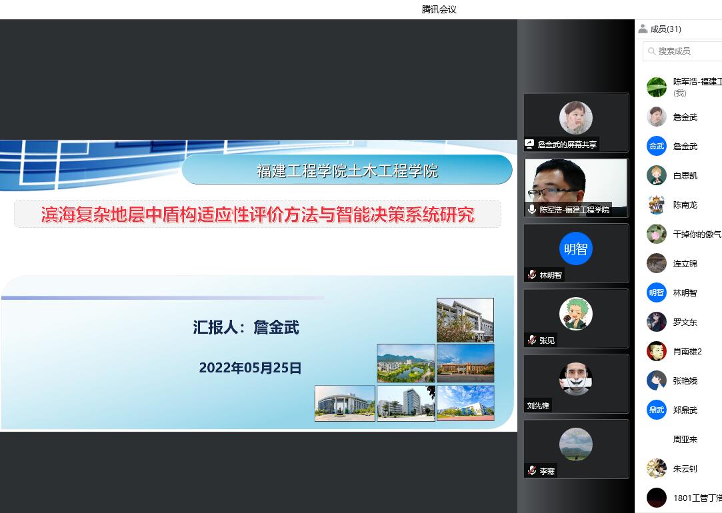The image size is (722, 513).
Task: Click the microphone icon on 陈军浩-福建工程学院 tile
Action: [x=532, y=209]
